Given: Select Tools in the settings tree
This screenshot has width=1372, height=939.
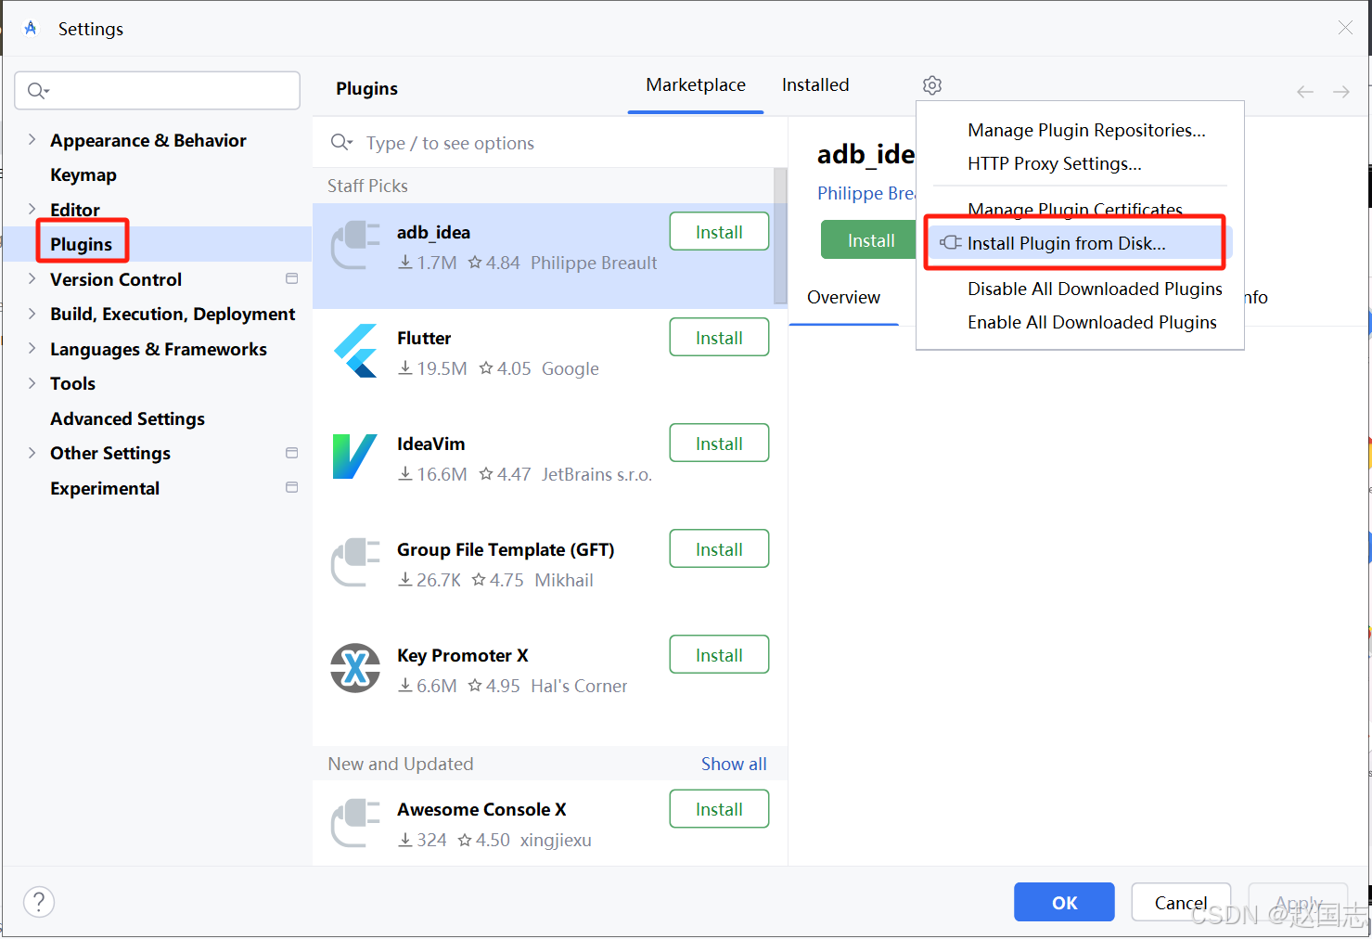Looking at the screenshot, I should pos(72,383).
